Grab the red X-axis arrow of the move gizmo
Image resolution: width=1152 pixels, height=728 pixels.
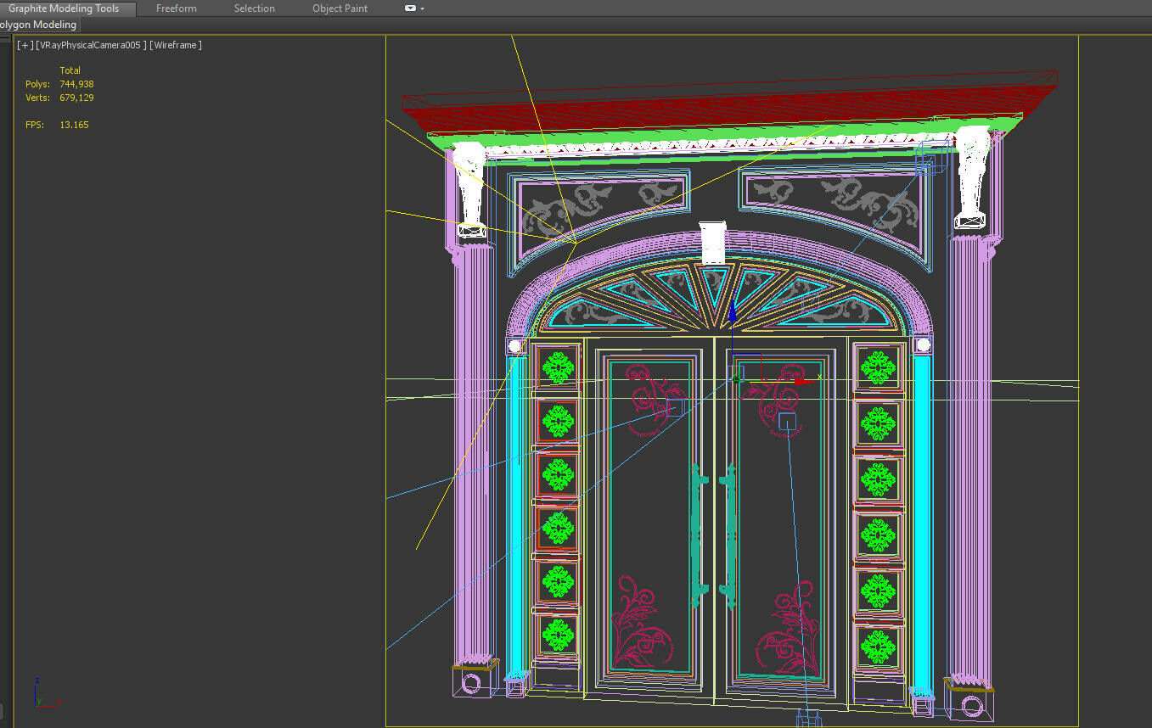(802, 381)
